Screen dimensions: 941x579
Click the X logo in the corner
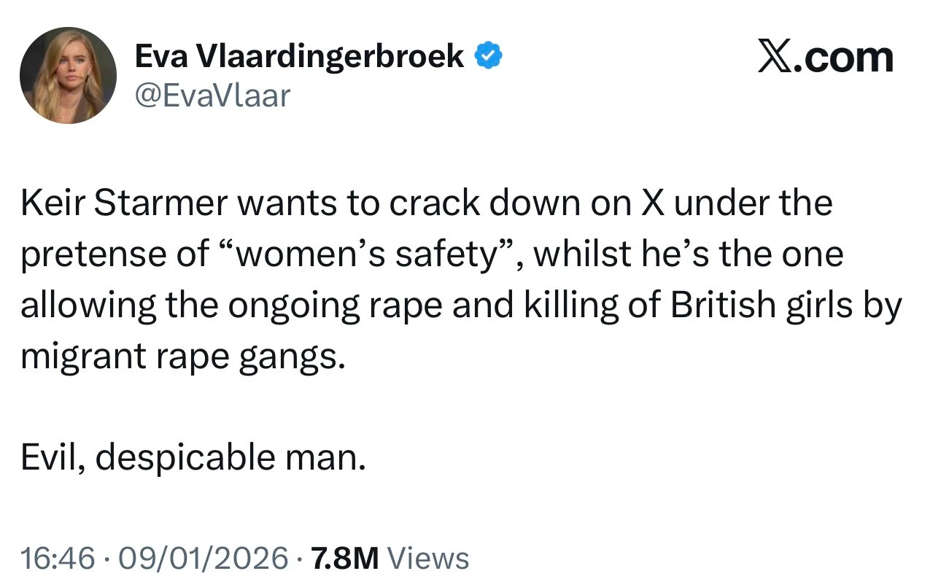tap(775, 58)
